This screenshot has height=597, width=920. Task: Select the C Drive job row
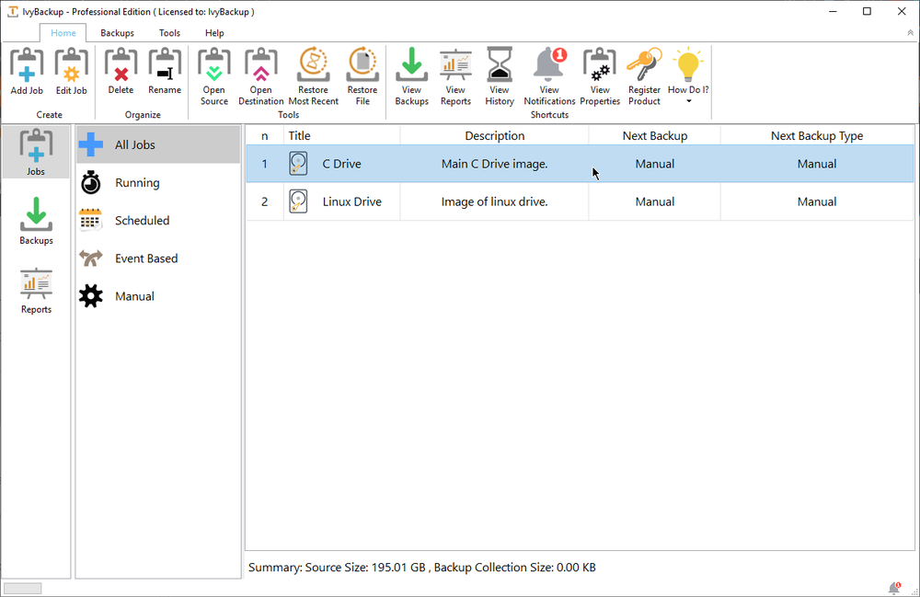(580, 164)
